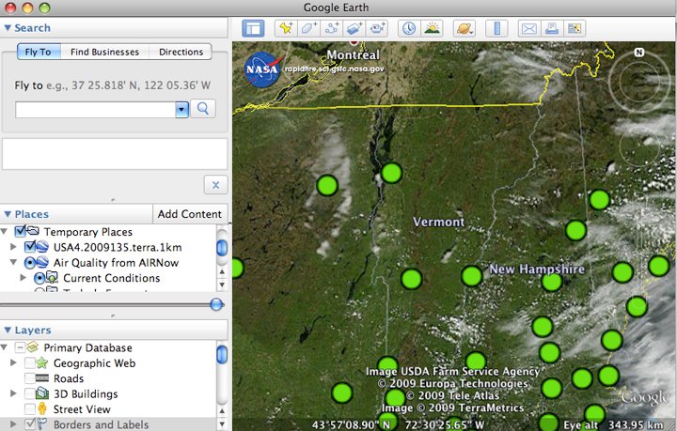Enable the Roads layer checkbox

pyautogui.click(x=30, y=378)
